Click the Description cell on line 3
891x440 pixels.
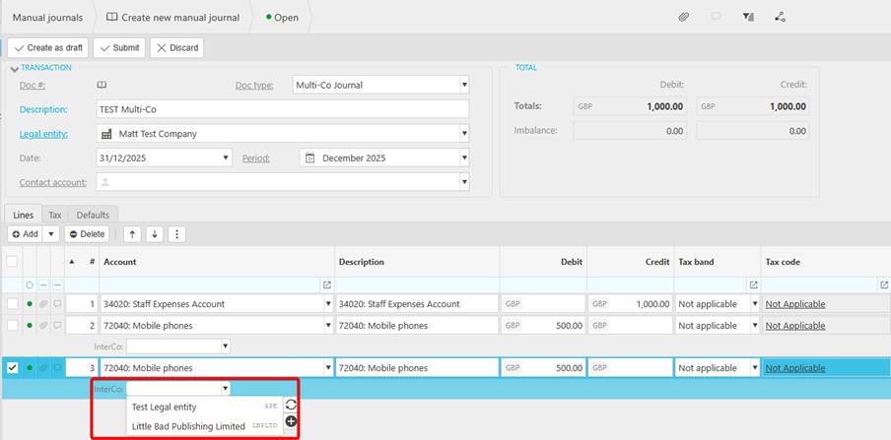[x=417, y=368]
